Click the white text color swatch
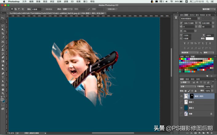Viewport: 217px width, 135px height. [x=210, y=39]
